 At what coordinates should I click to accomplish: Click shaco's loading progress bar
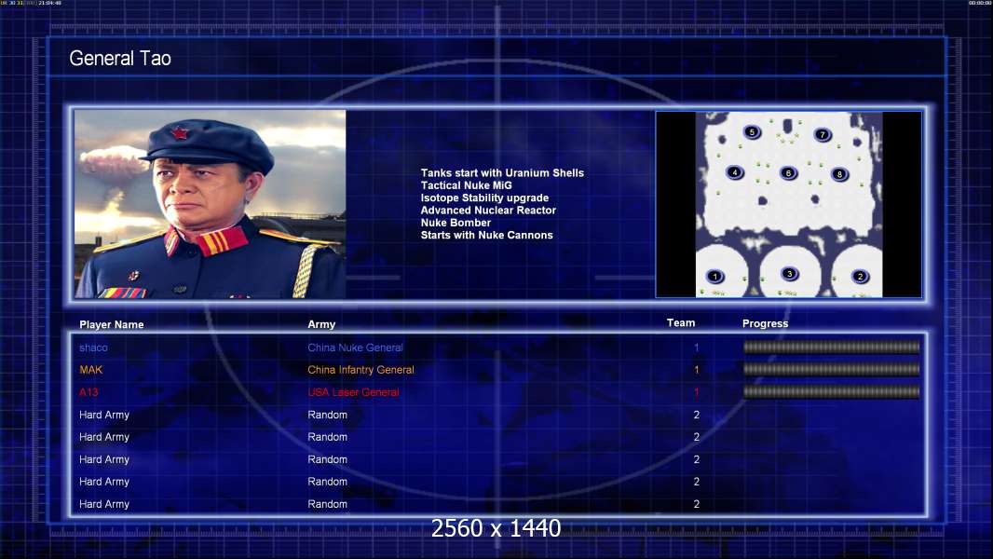(x=832, y=347)
